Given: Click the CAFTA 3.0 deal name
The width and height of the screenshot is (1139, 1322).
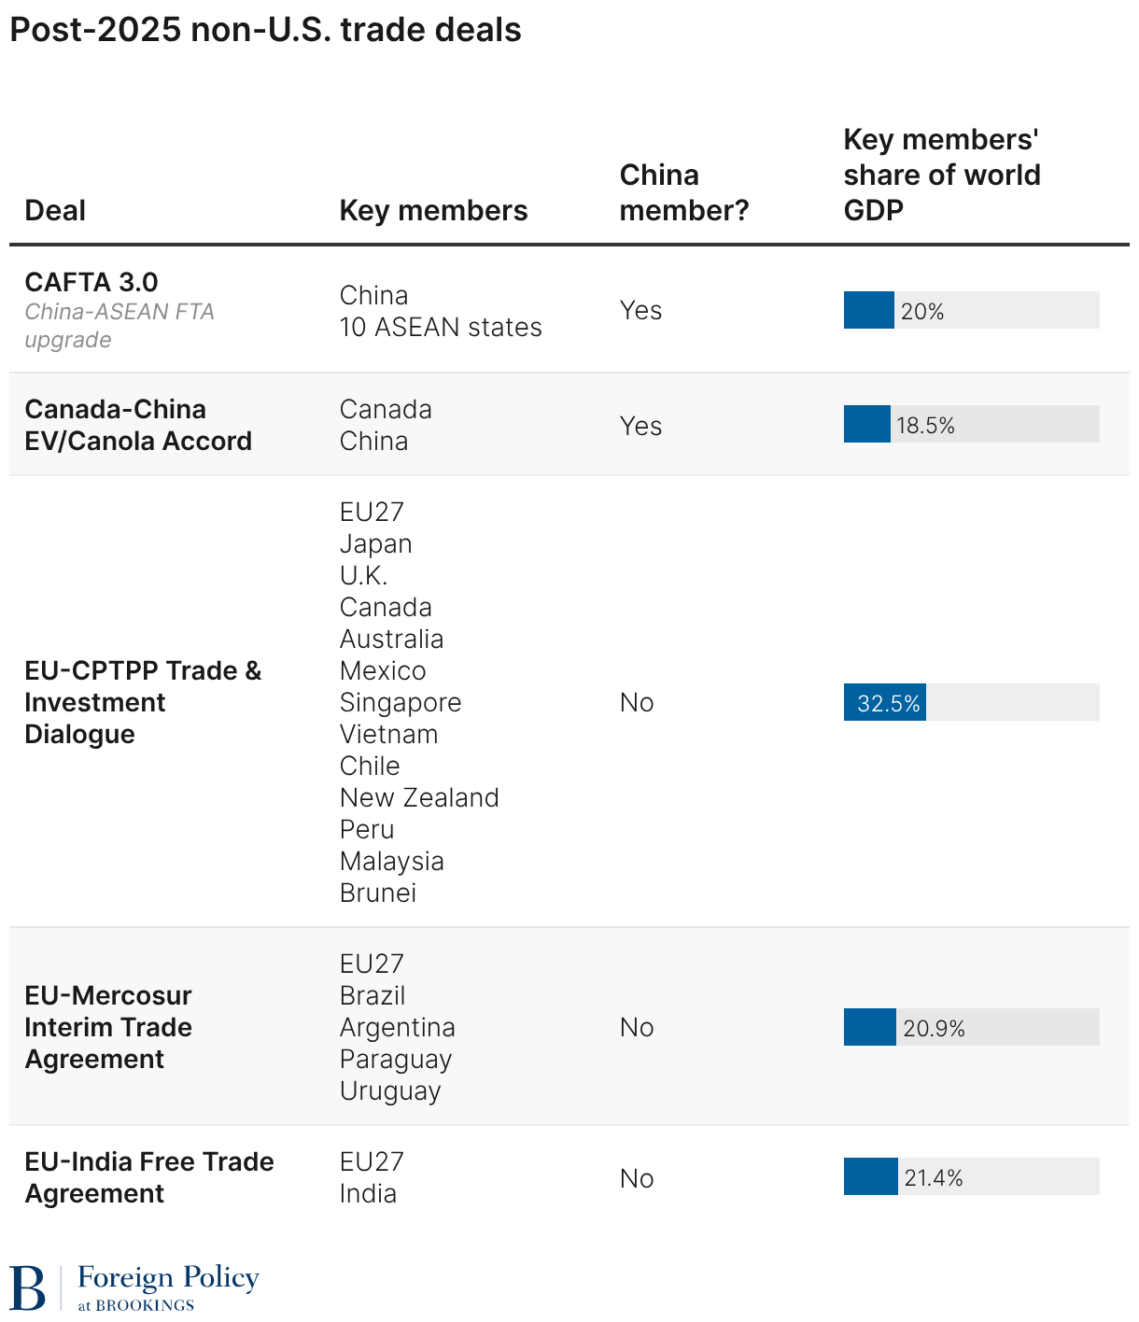Looking at the screenshot, I should click(91, 282).
